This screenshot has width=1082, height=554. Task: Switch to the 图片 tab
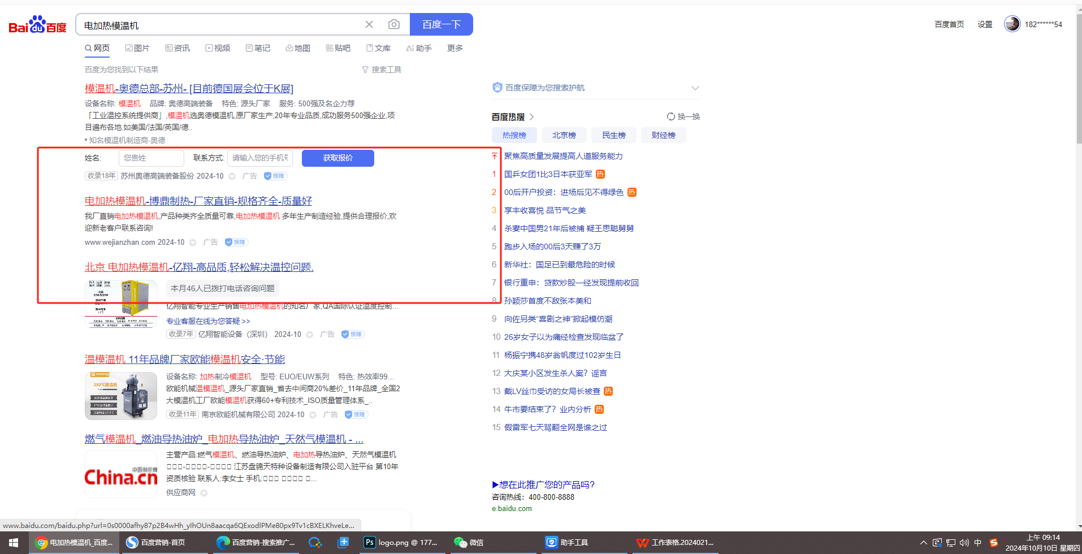137,48
